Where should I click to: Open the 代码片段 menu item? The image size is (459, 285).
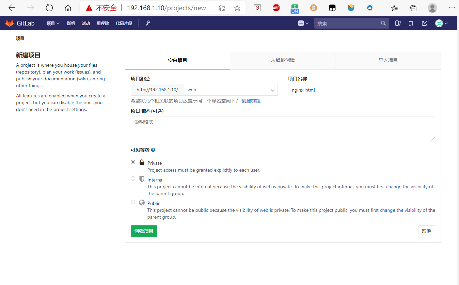(x=124, y=23)
